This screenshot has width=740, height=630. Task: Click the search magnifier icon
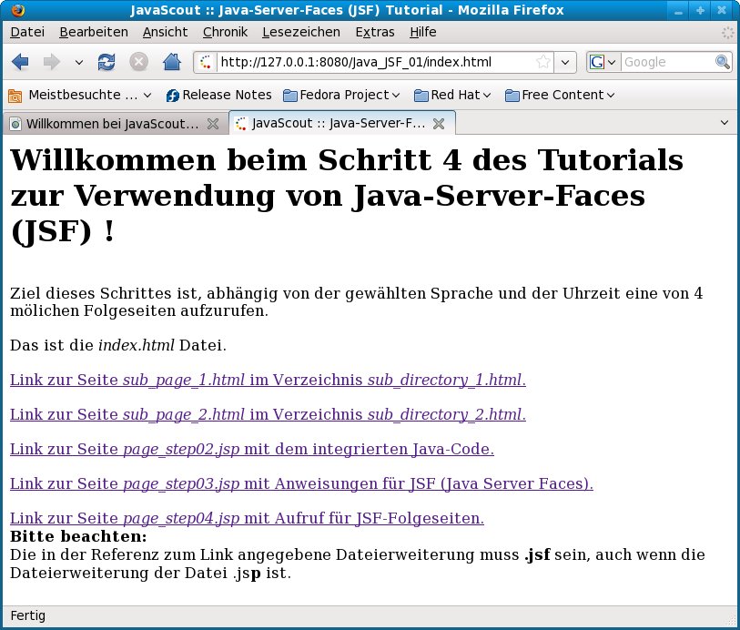coord(723,62)
